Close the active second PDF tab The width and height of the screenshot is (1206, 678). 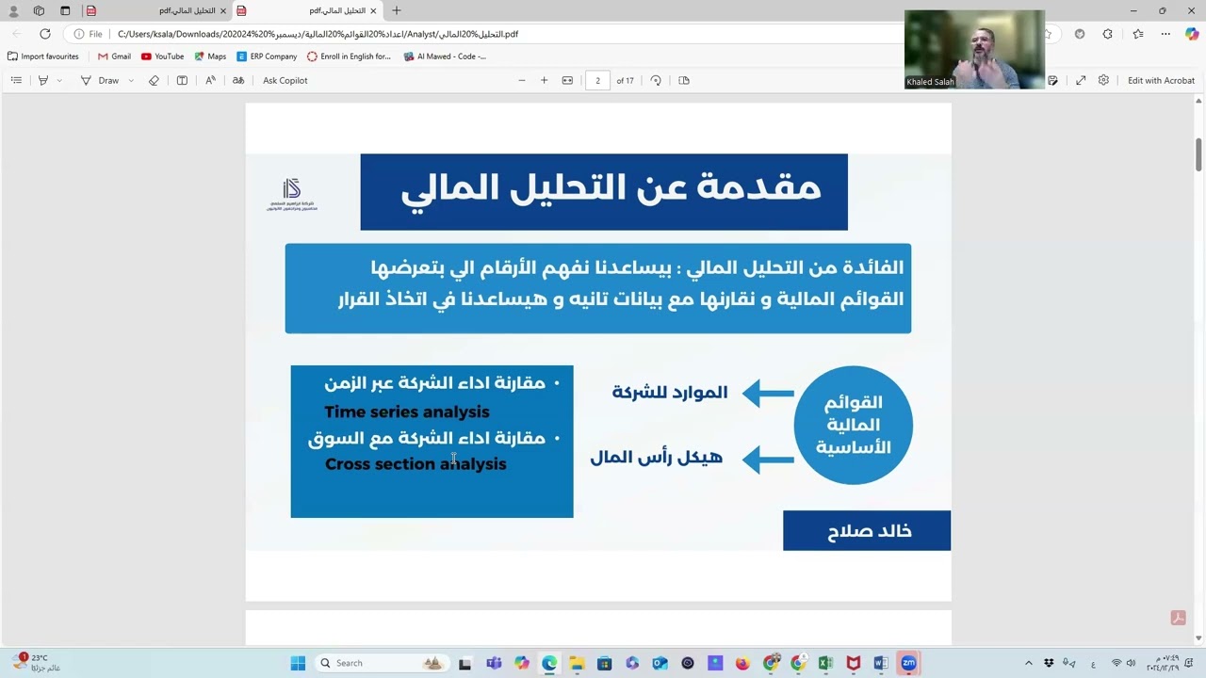coord(373,10)
